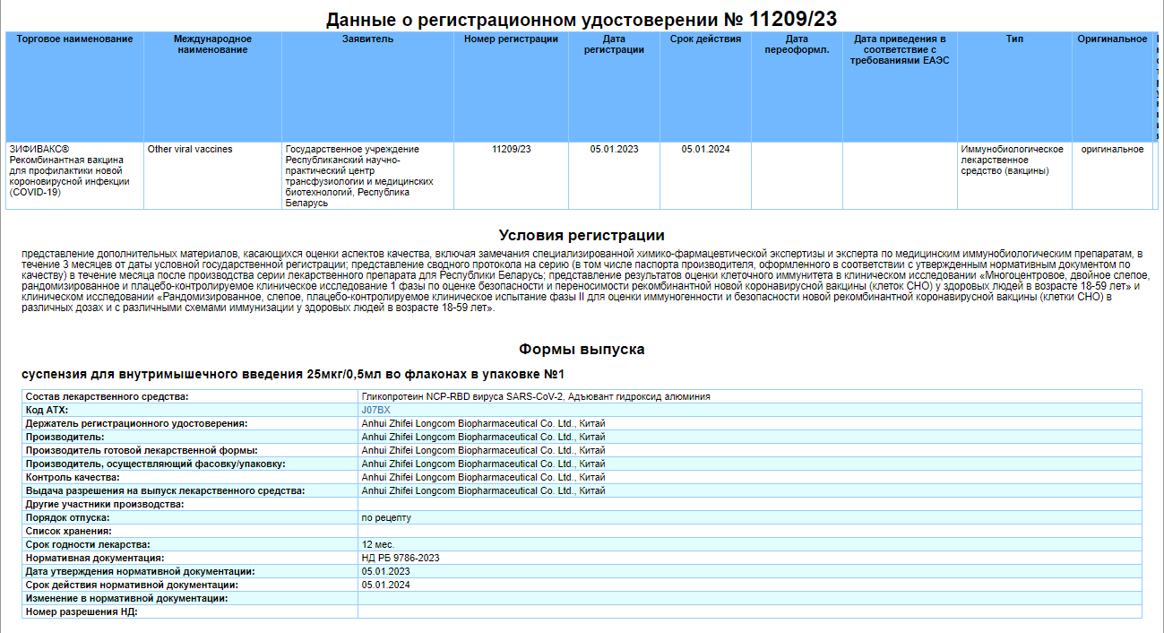Click the 'НД РБ 9786-2023' document value
Image resolution: width=1164 pixels, height=633 pixels.
[x=401, y=558]
